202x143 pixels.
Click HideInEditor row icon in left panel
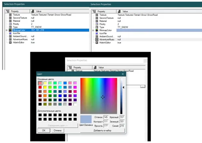coord(10,43)
